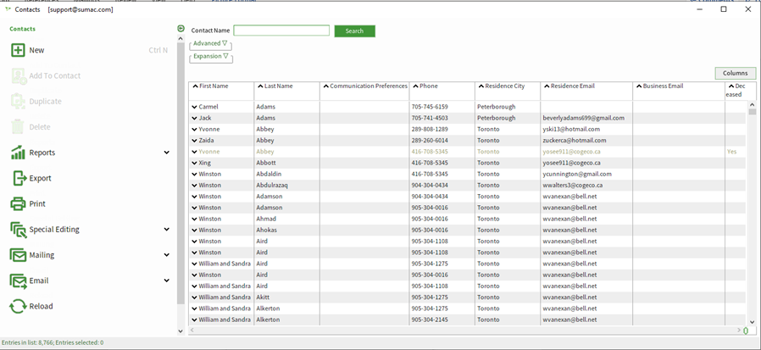Open the Columns button
The image size is (761, 350).
736,73
